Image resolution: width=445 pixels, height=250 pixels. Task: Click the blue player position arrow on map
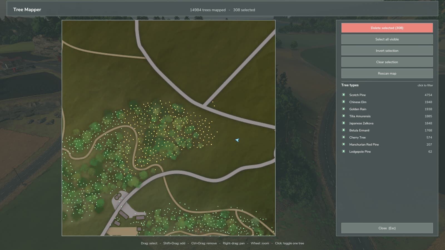point(237,140)
